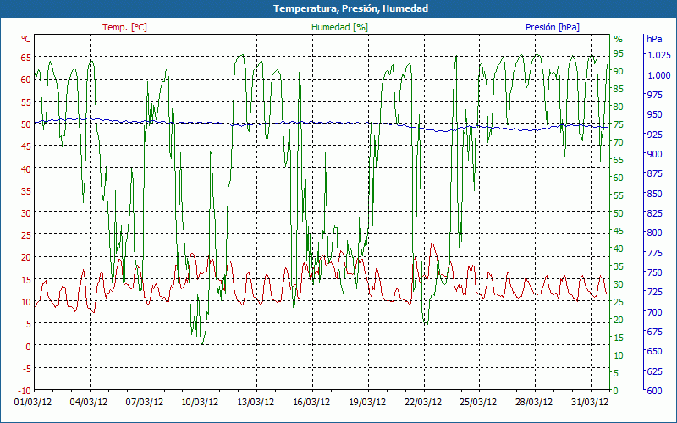
Task: Click date label '19/03/12' on time axis
Action: (x=367, y=402)
